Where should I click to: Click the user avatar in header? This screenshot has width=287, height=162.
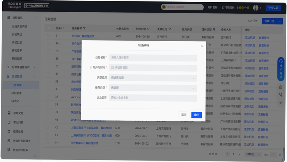point(256,8)
